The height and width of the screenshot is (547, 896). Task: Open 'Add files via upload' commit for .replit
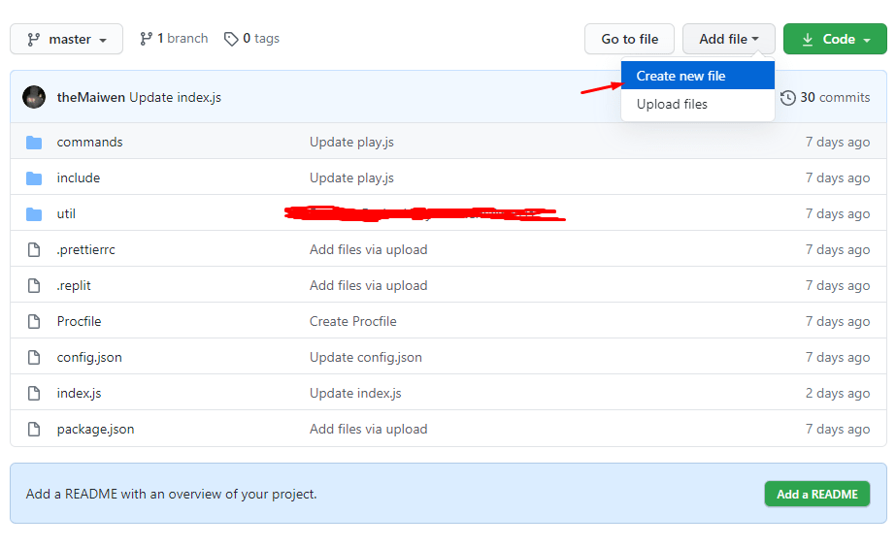coord(369,285)
